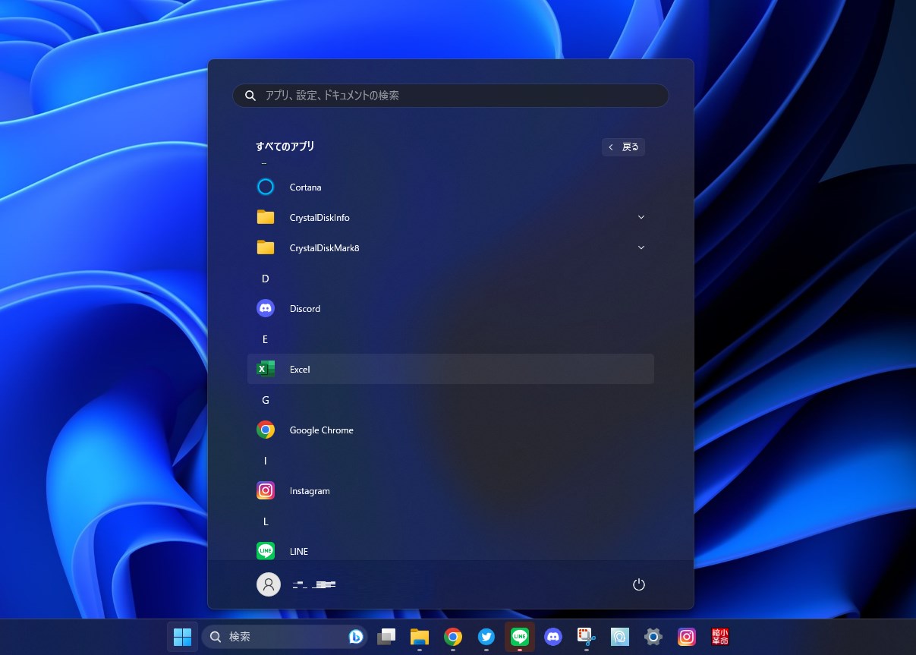The image size is (916, 655).
Task: Open Discord from the taskbar
Action: [x=553, y=637]
